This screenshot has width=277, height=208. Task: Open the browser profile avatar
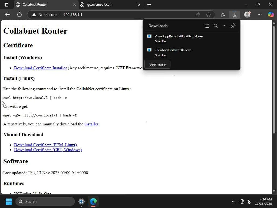pyautogui.click(x=247, y=14)
